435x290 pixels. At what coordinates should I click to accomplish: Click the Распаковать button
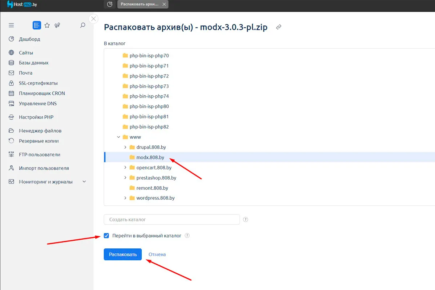pyautogui.click(x=123, y=254)
